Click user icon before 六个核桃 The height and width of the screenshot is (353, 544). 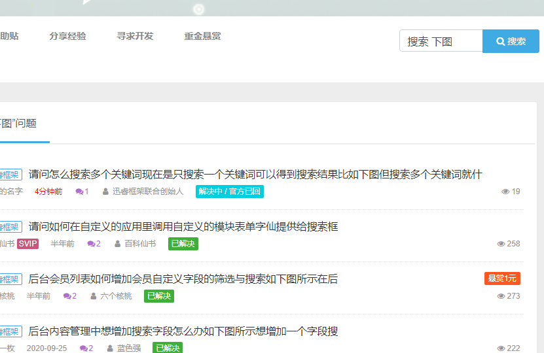(94, 296)
